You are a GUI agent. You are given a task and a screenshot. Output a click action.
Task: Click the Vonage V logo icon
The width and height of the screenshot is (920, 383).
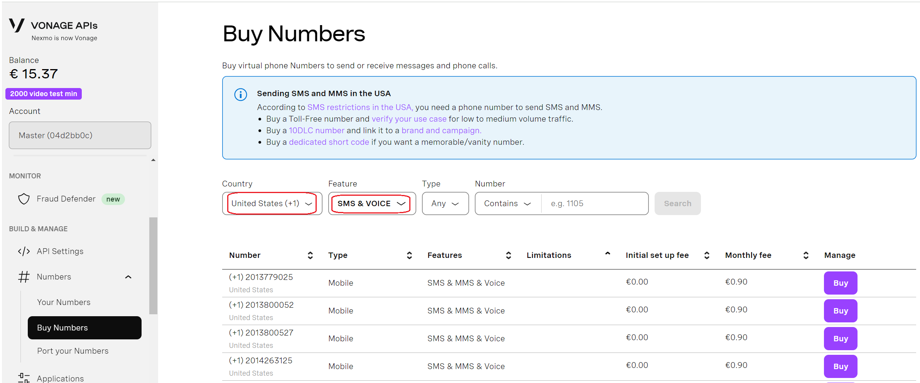click(17, 25)
